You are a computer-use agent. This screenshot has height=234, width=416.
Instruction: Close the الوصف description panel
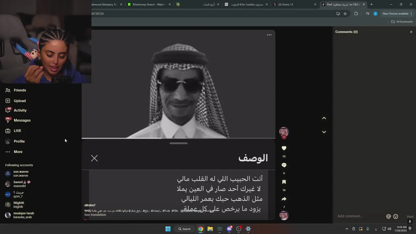coord(94,158)
